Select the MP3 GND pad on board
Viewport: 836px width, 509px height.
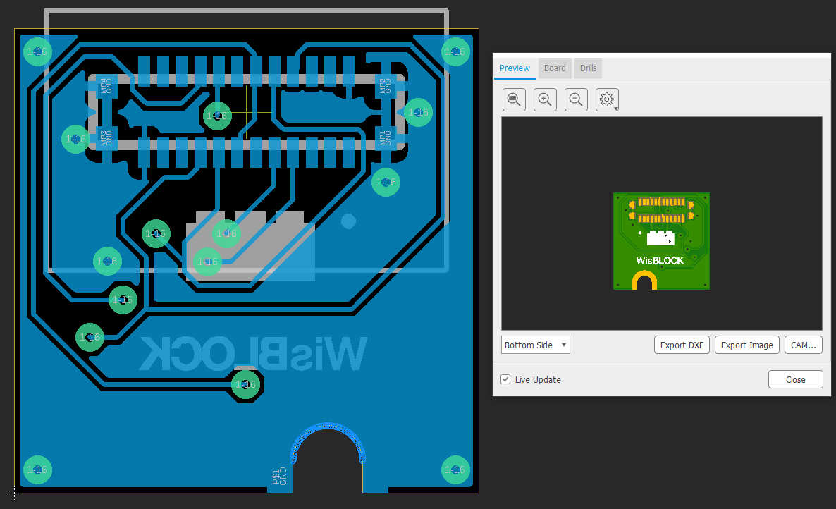[106, 138]
